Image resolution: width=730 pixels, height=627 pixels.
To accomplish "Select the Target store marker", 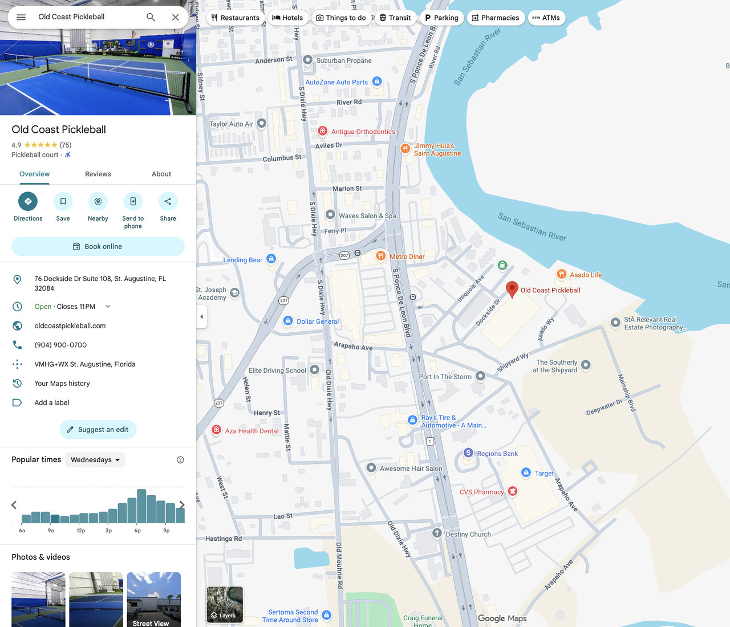I will (x=526, y=473).
